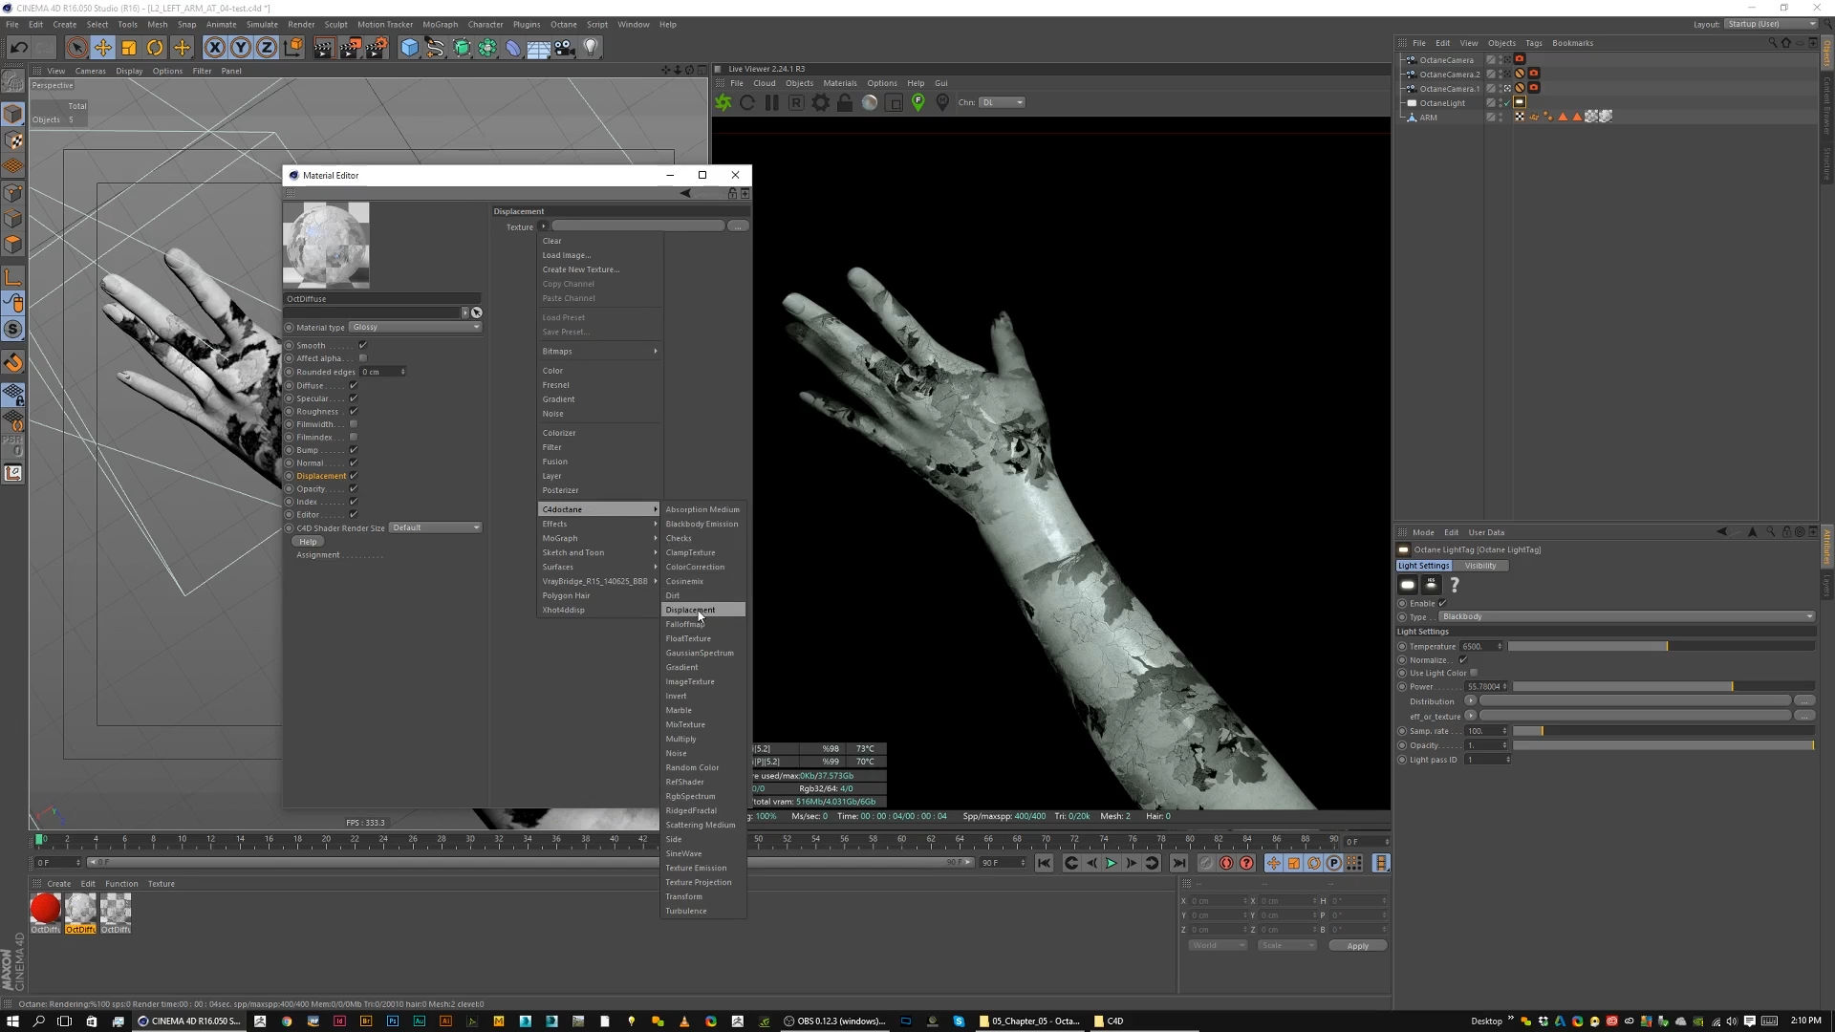
Task: Click the Help button in Material Editor
Action: click(x=308, y=542)
